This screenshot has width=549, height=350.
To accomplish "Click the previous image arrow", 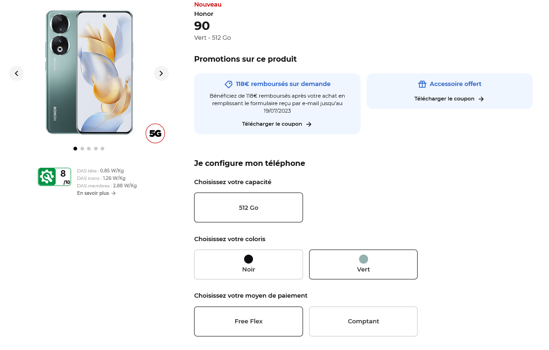I will 16,73.
